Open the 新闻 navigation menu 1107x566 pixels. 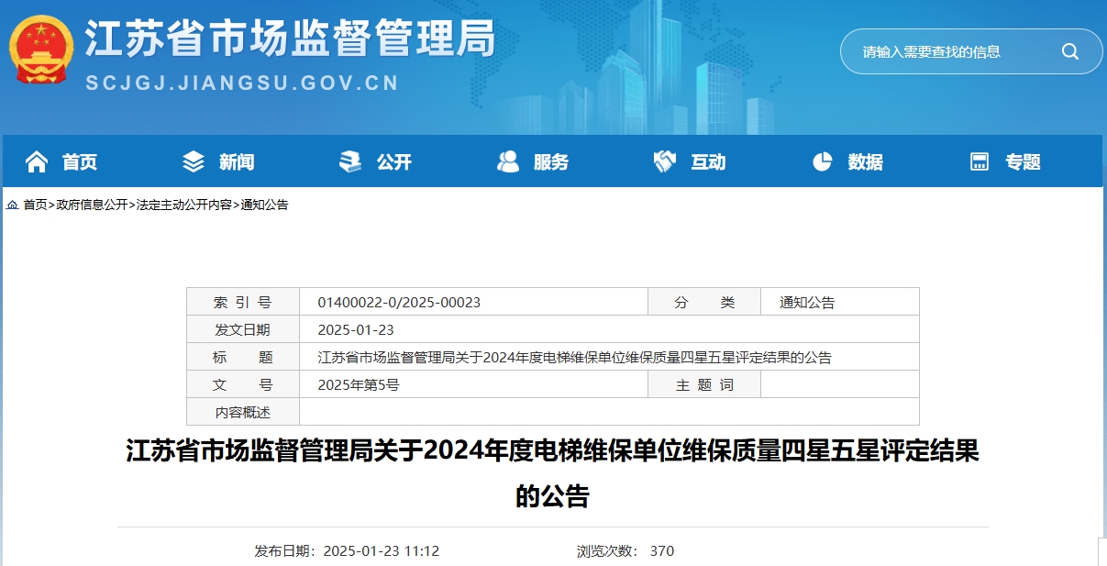point(236,162)
